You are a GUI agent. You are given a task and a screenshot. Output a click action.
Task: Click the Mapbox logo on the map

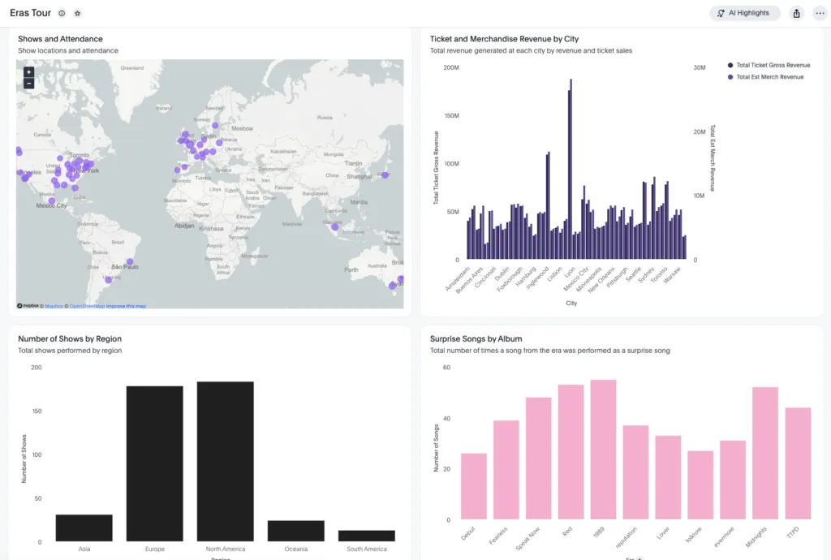pos(28,306)
